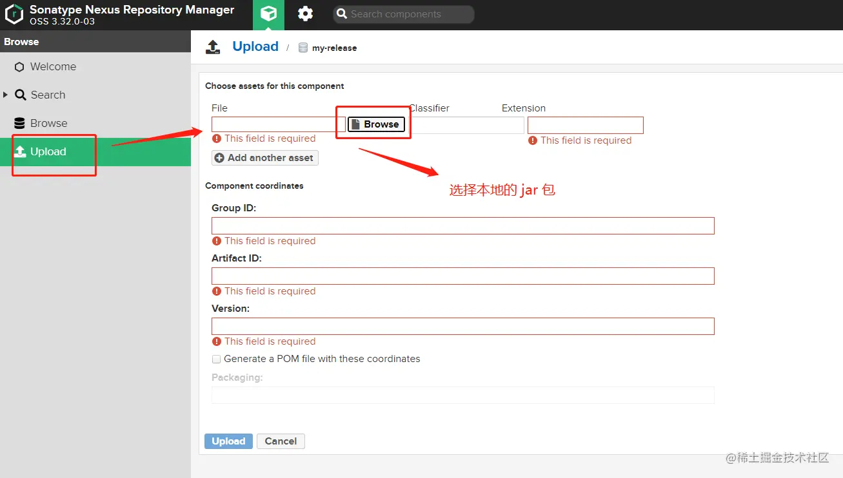Click the Browse file button
The height and width of the screenshot is (478, 843).
377,124
